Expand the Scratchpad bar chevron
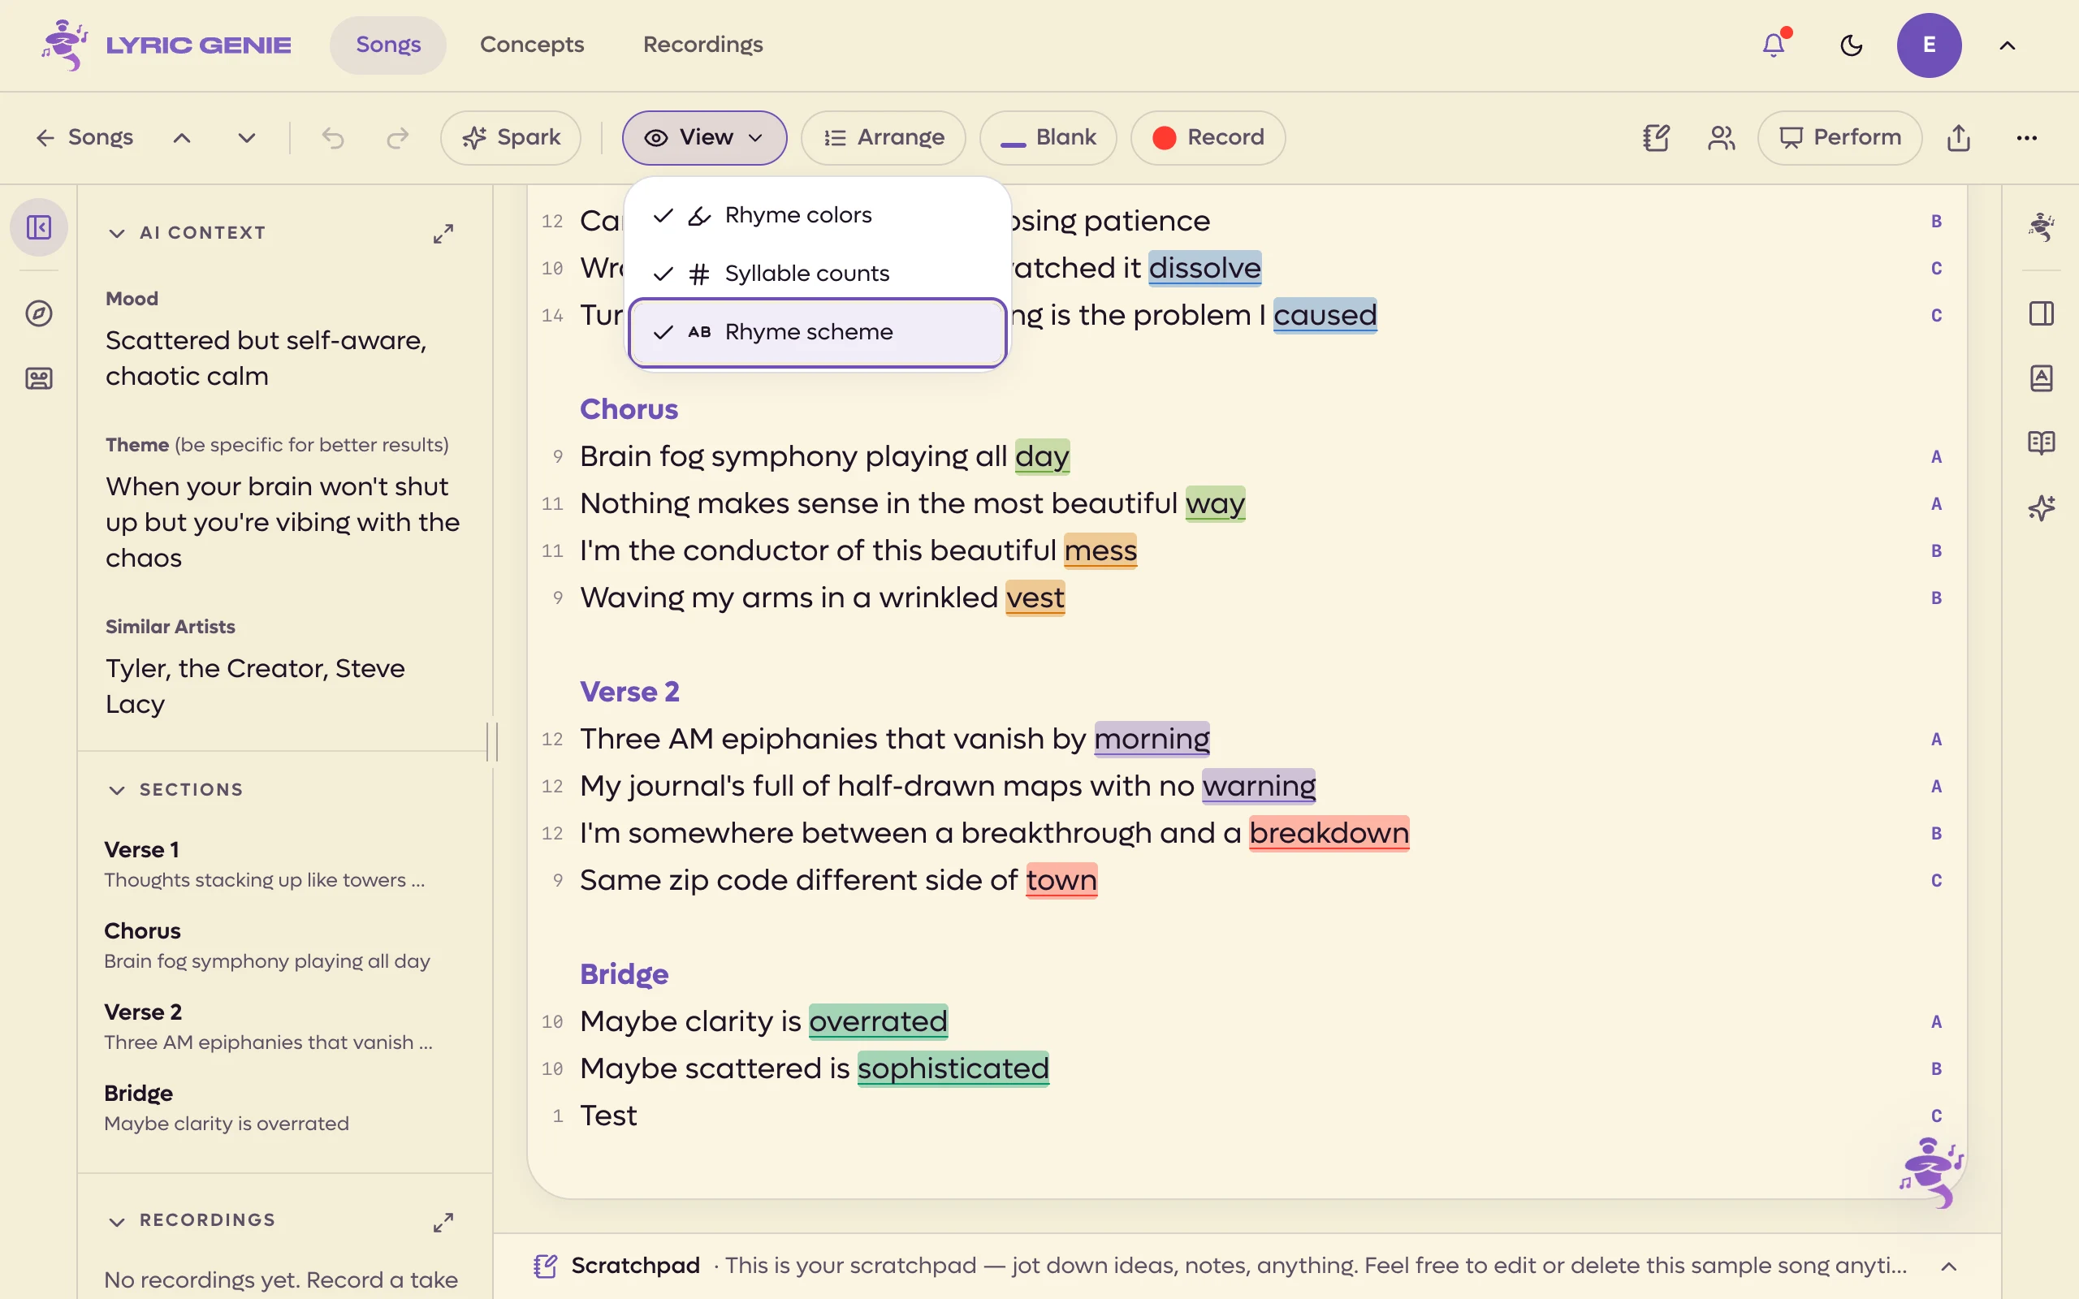 coord(1948,1267)
